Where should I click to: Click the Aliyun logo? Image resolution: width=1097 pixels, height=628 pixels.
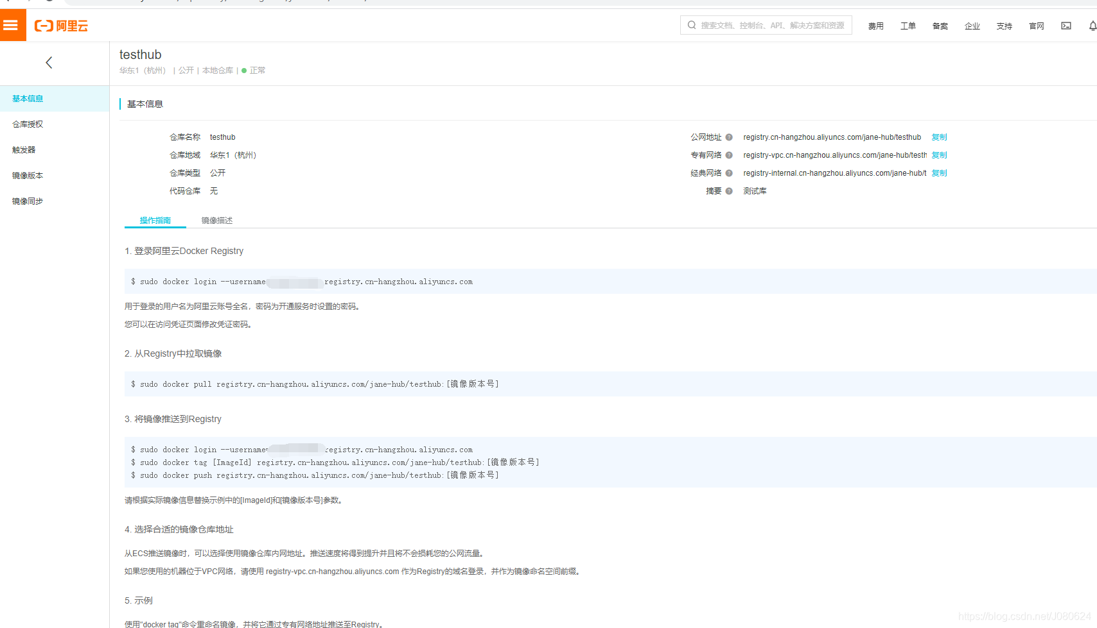61,26
